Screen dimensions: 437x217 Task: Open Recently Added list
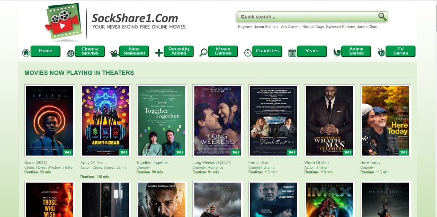(x=178, y=51)
